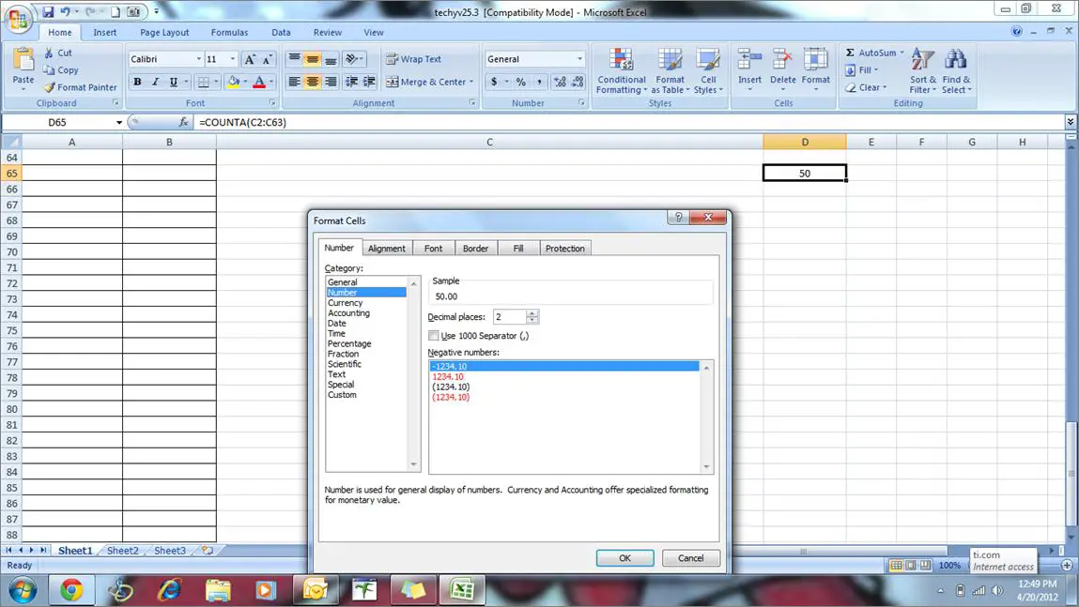Switch to Page Layout view in status bar
Screen dimensions: 1079x607
[910, 565]
